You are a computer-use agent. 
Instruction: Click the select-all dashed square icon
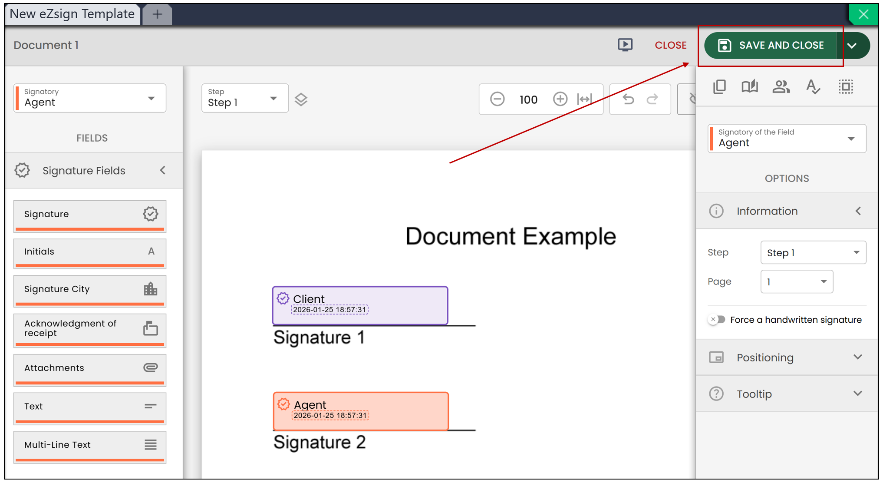[x=846, y=87]
